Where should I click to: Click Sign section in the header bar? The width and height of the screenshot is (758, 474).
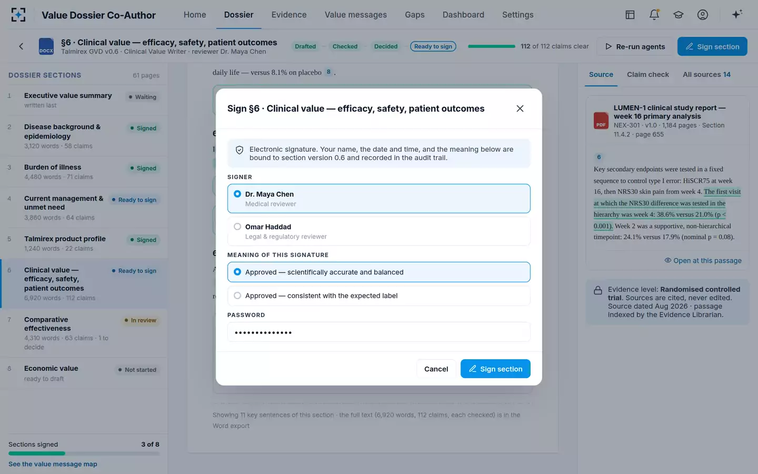[712, 46]
